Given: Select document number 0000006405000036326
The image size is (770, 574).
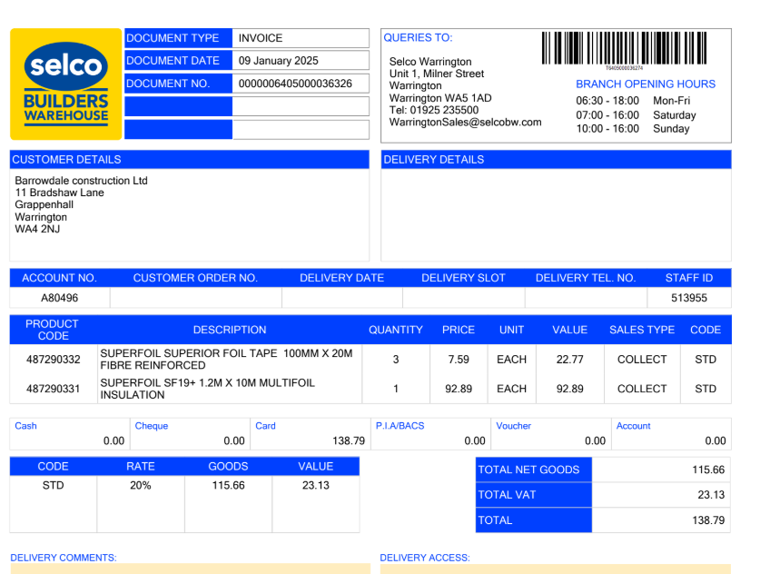Looking at the screenshot, I should [295, 84].
